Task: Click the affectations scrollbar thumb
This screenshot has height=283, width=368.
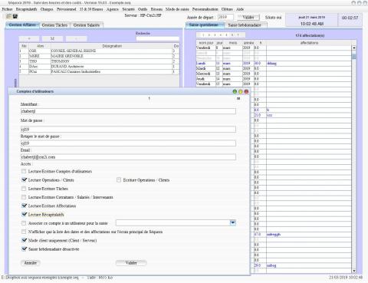Action: (354, 57)
